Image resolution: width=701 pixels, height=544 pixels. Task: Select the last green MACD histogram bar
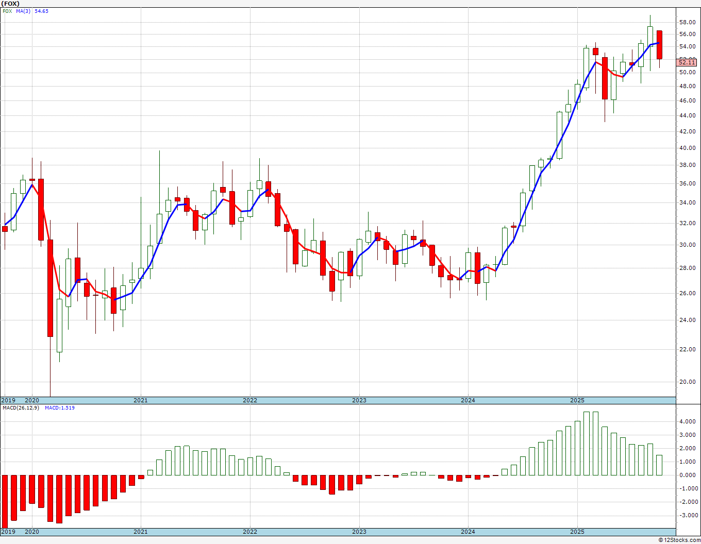click(659, 465)
